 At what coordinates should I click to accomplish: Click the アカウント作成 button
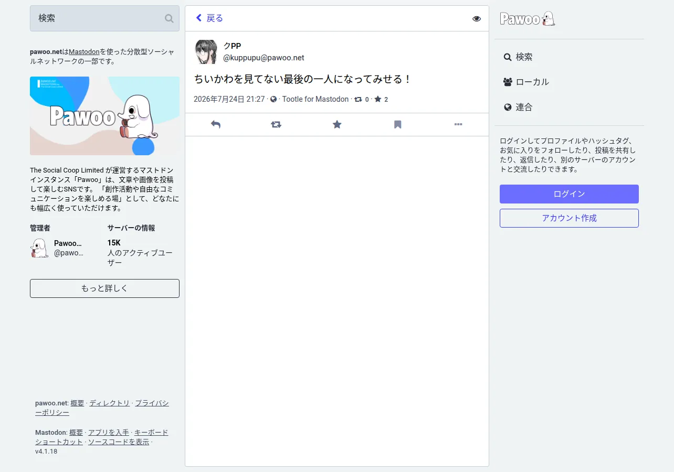tap(569, 218)
